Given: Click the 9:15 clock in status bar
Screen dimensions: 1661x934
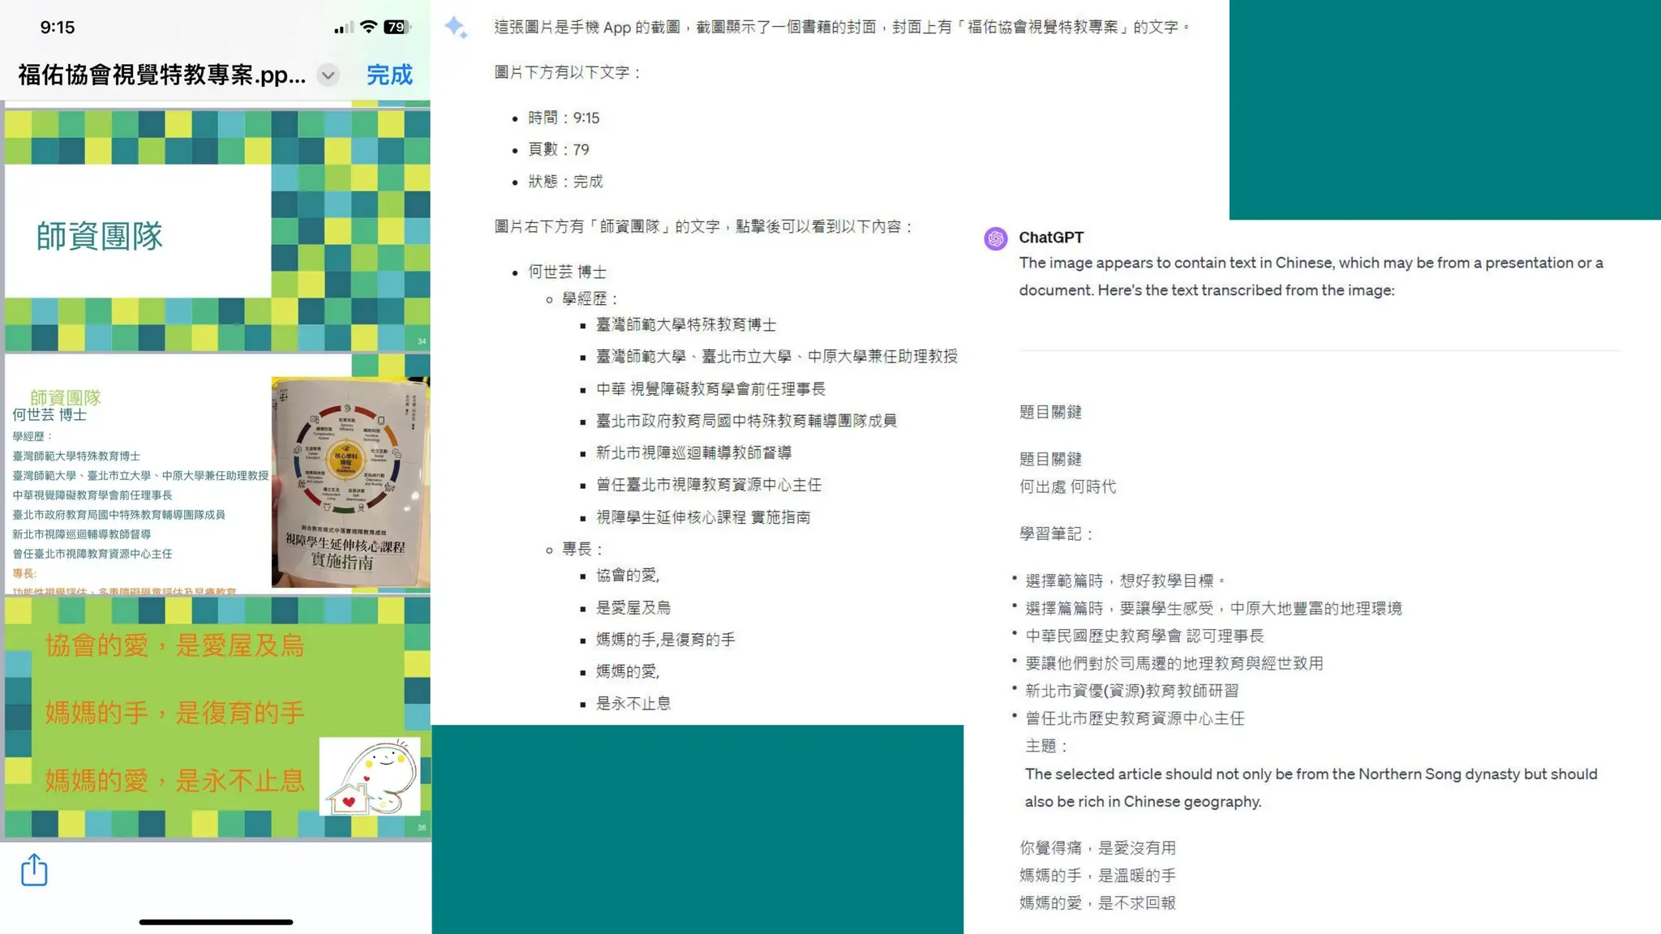Looking at the screenshot, I should pyautogui.click(x=58, y=28).
